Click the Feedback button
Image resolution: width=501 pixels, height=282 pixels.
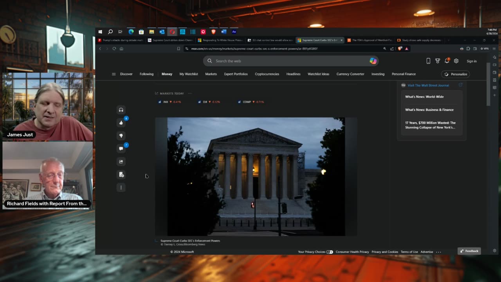click(469, 251)
